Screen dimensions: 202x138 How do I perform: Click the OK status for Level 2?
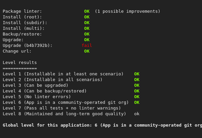click(137, 80)
